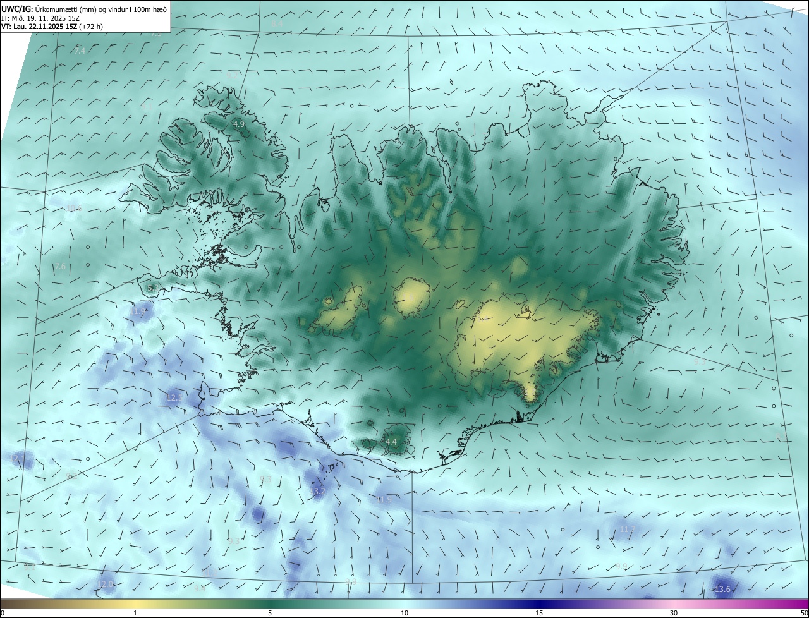Viewport: 809px width, 618px height.
Task: Click the 13.2 value label on the map
Action: [317, 491]
